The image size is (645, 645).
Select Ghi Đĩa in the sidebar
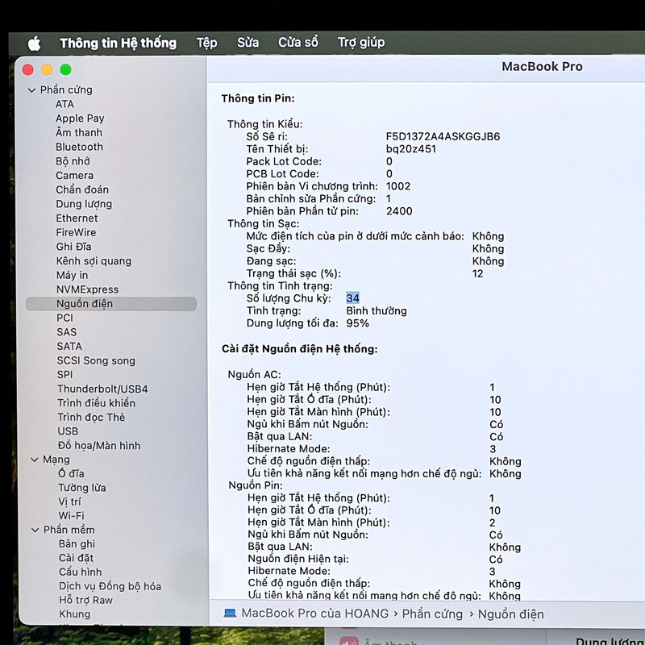[73, 247]
